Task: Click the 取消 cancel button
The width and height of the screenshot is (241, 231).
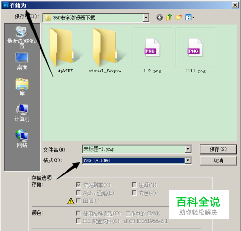Action: point(218,160)
